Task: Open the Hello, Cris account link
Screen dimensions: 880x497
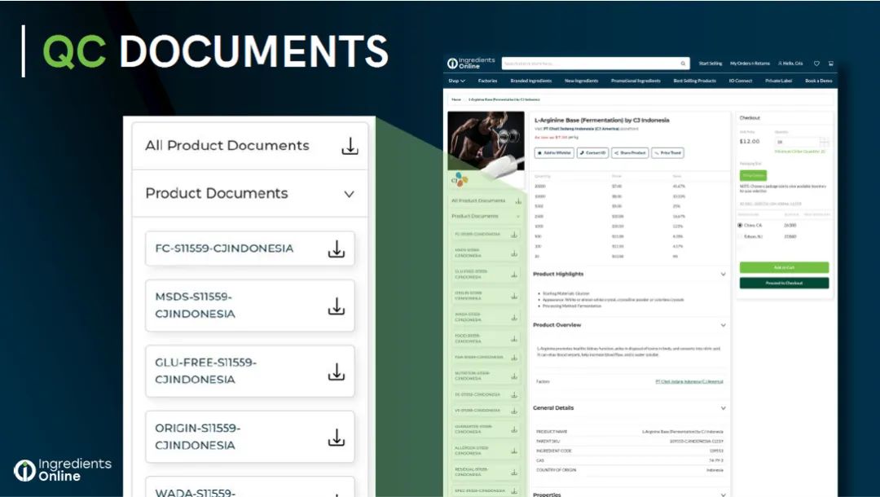Action: [790, 64]
